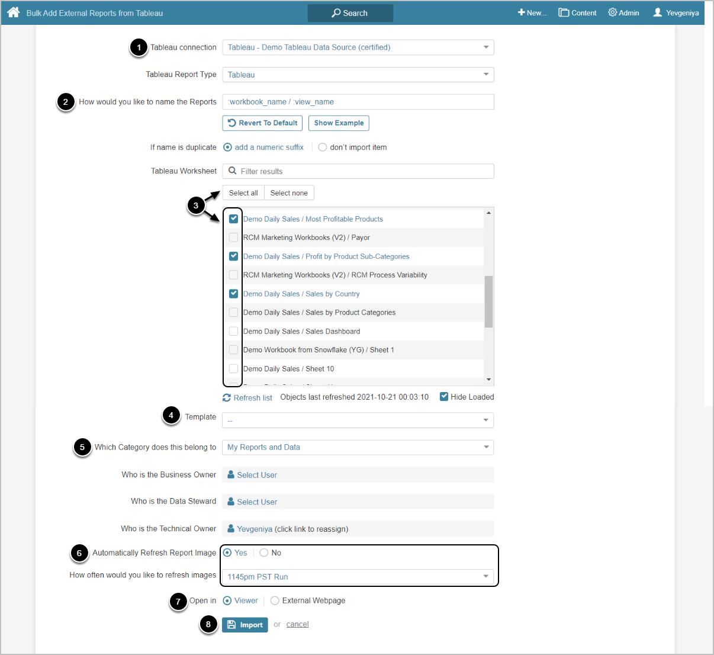Image resolution: width=714 pixels, height=655 pixels.
Task: Click the Content folder icon
Action: 564,12
